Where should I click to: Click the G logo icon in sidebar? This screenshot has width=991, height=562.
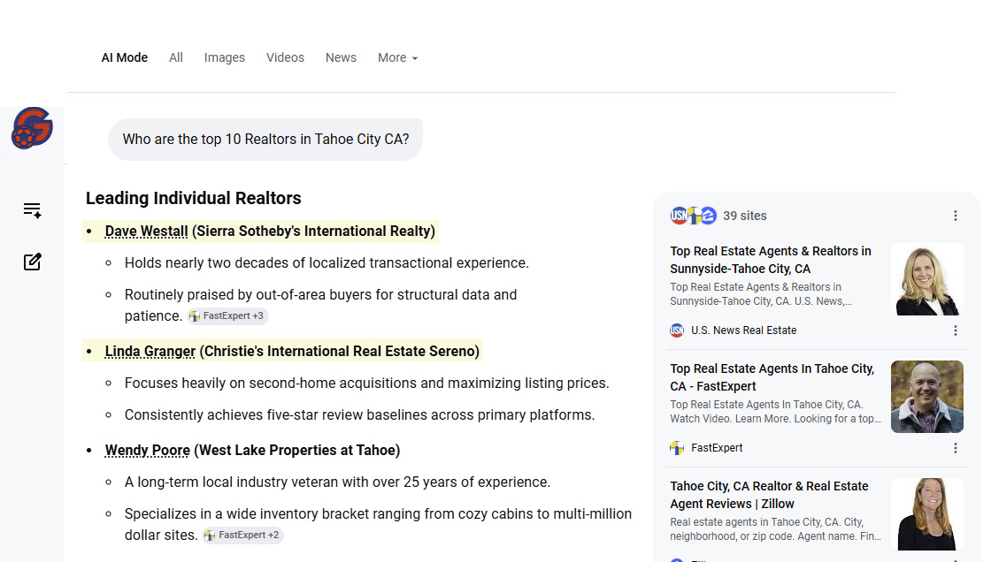click(x=32, y=128)
